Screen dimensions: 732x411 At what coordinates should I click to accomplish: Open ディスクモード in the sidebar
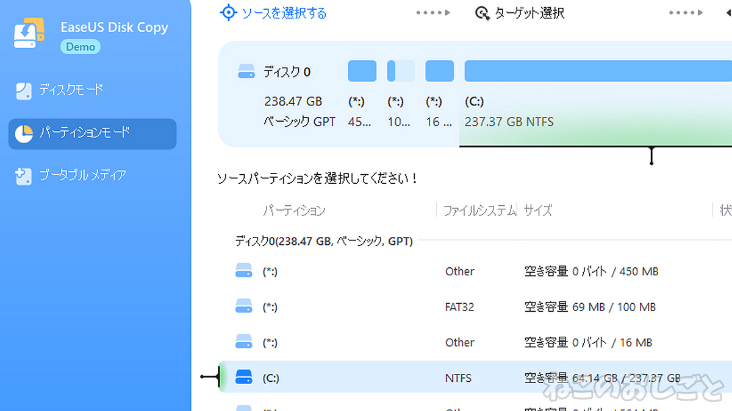71,90
